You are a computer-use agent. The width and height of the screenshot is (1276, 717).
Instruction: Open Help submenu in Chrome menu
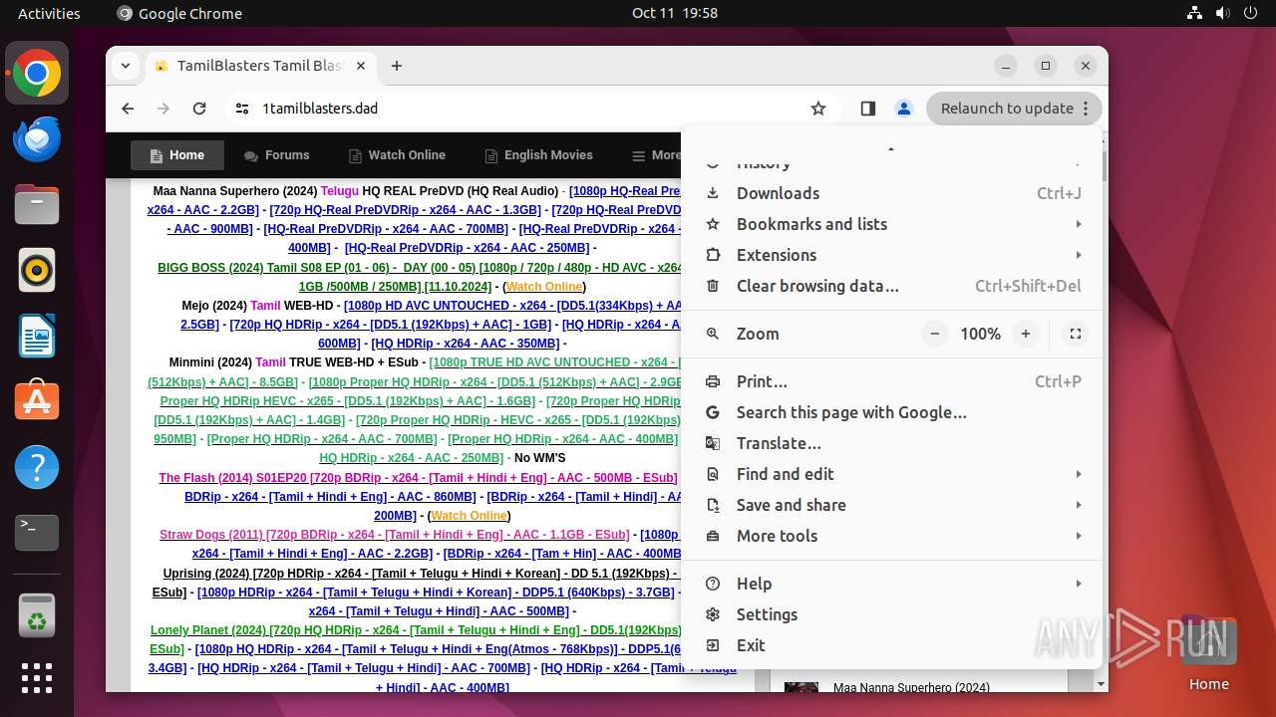click(893, 584)
